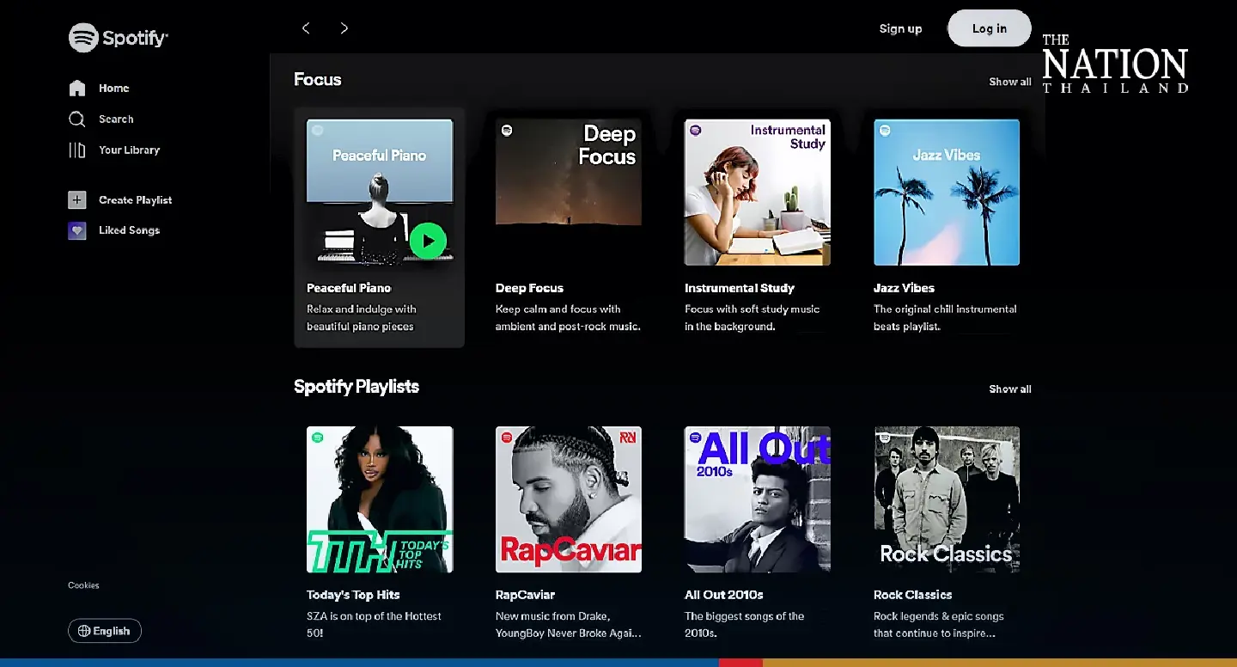Screen dimensions: 1237x667
Task: Click "Focus with soft study music" description
Action: pos(753,318)
